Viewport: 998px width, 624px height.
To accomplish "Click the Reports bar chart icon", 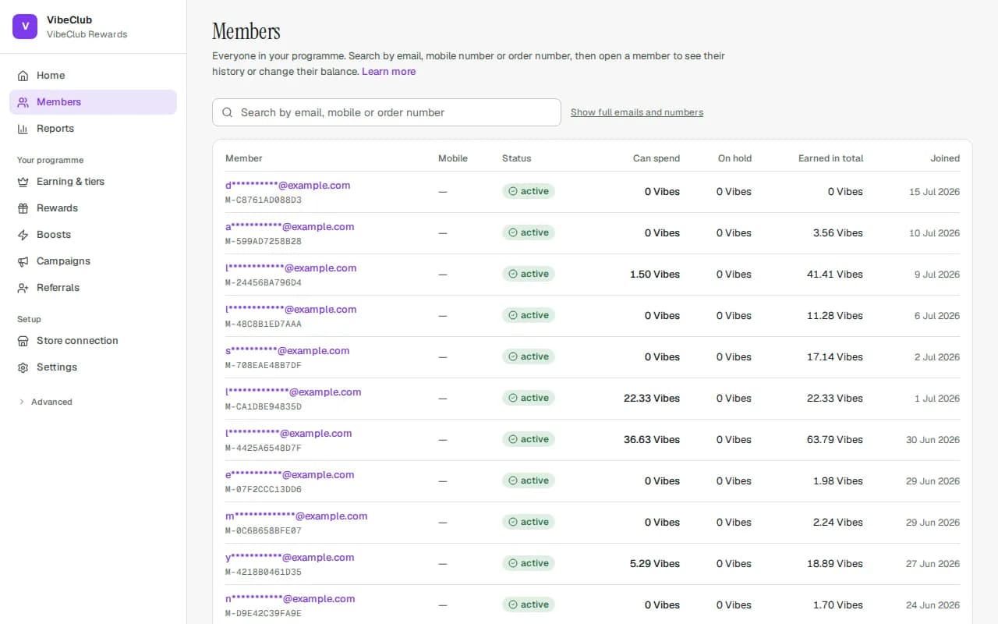I will coord(23,129).
